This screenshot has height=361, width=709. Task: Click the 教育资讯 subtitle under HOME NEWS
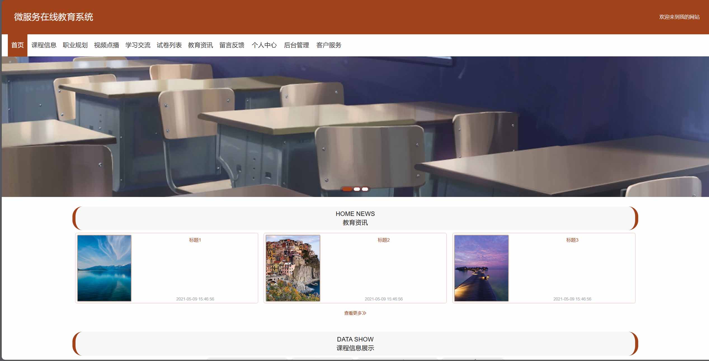tap(355, 223)
